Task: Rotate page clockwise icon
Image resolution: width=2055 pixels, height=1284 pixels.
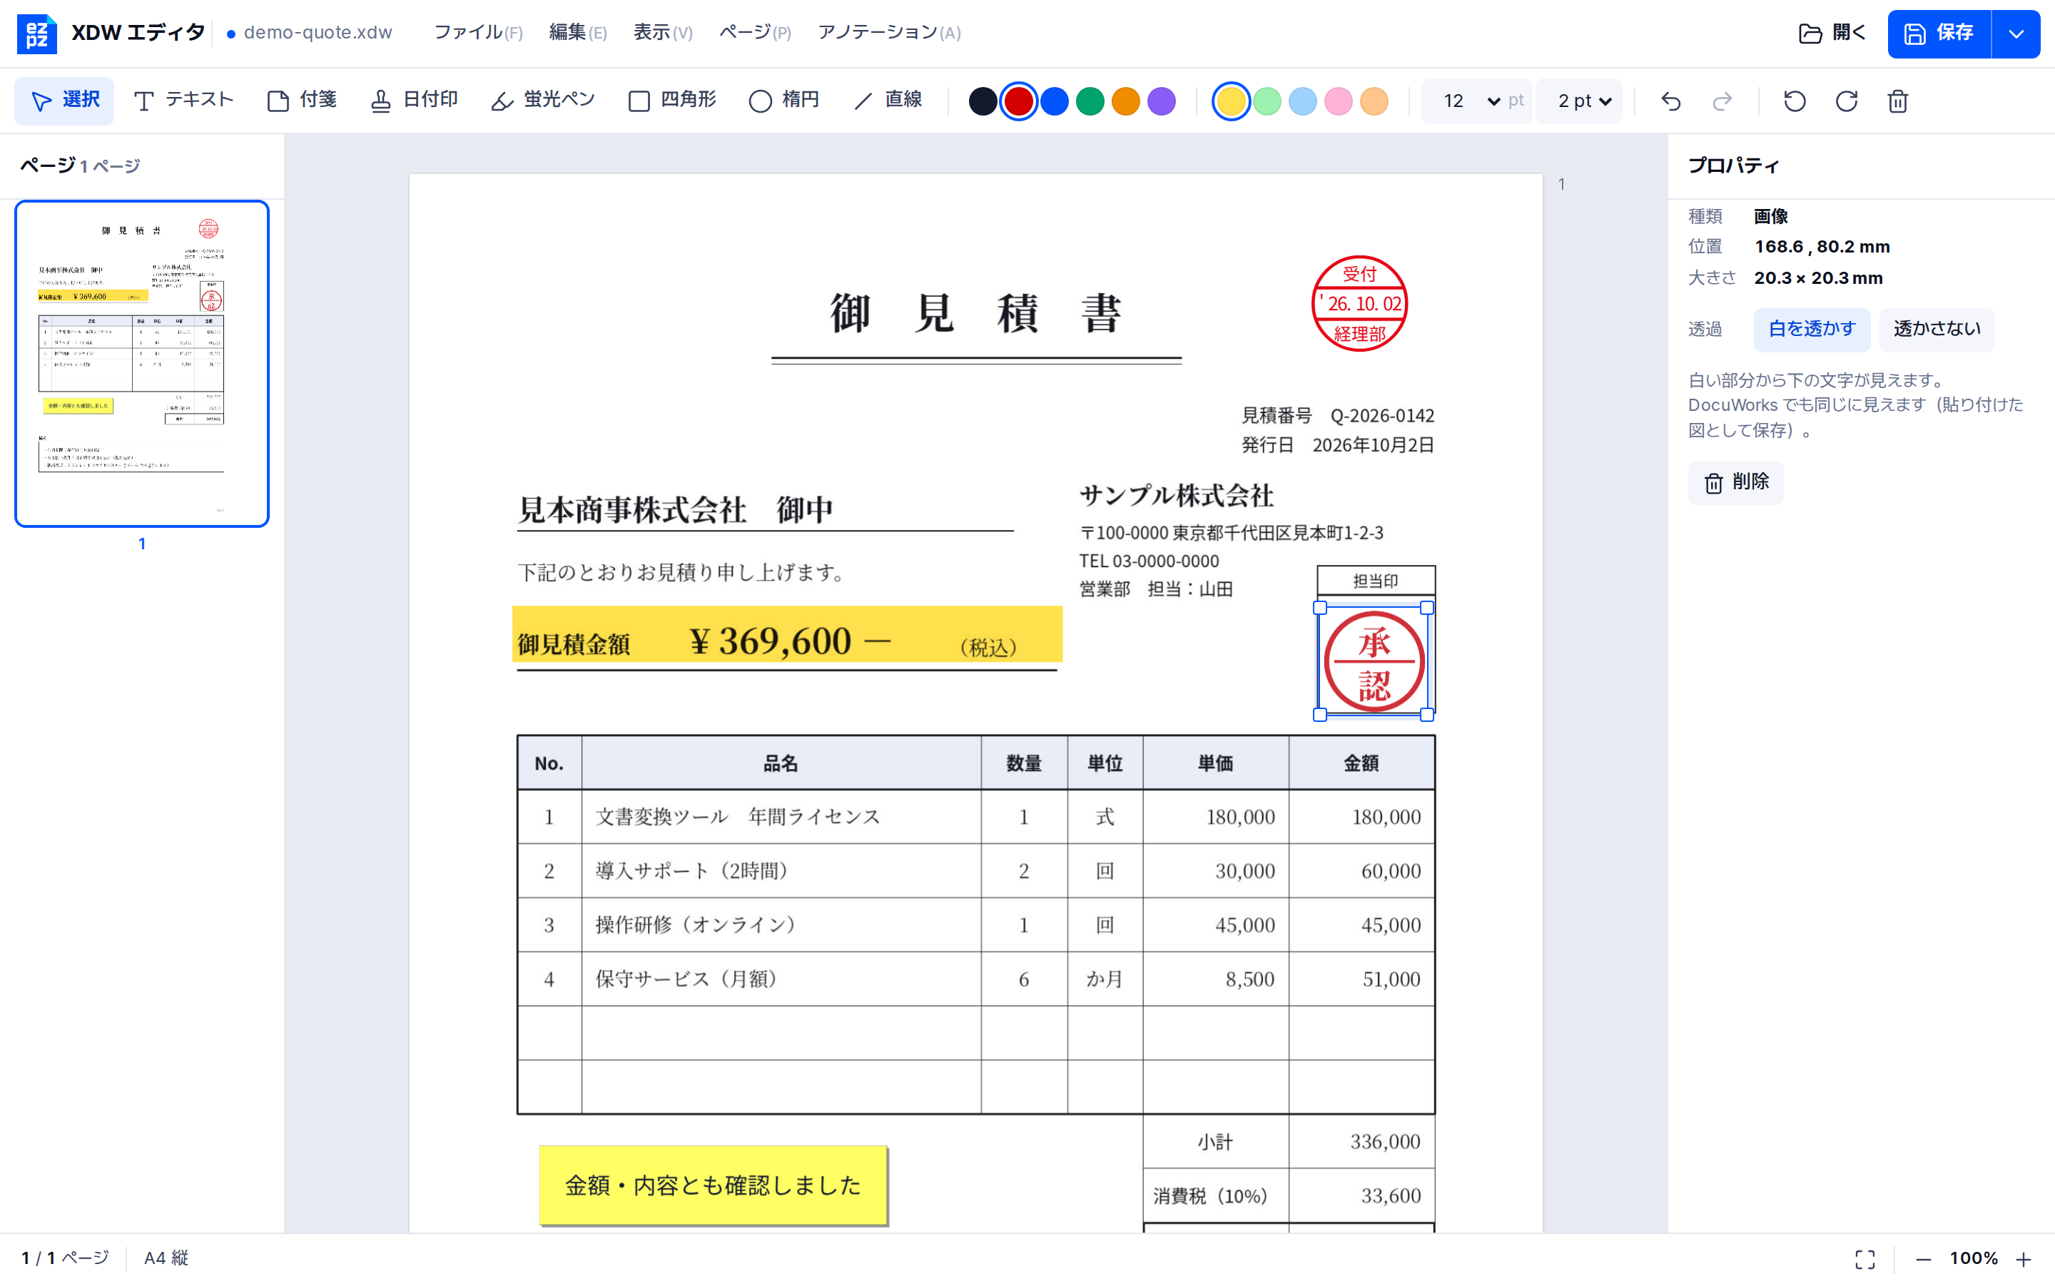Action: pos(1846,101)
